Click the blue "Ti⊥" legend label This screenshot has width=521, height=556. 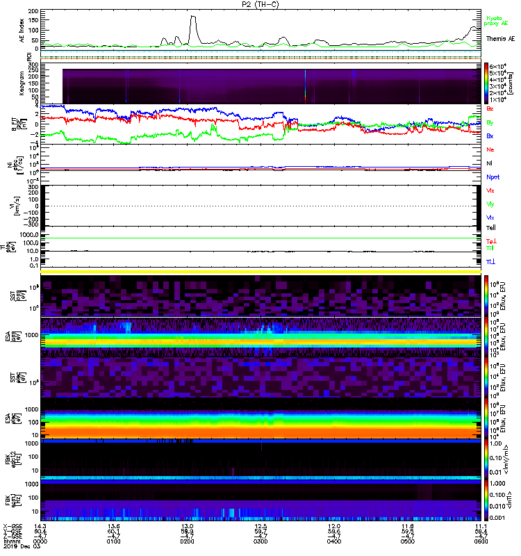point(490,262)
